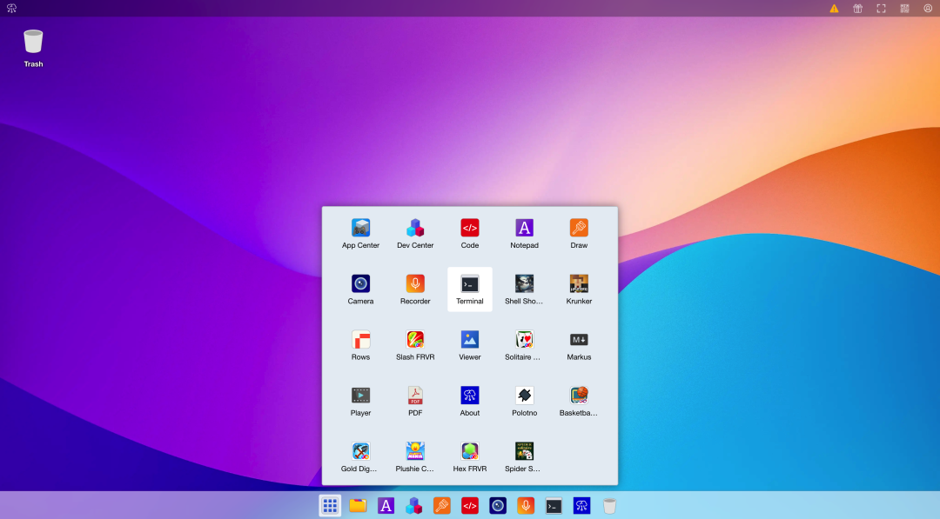Open the Polotno design app

[x=524, y=396]
